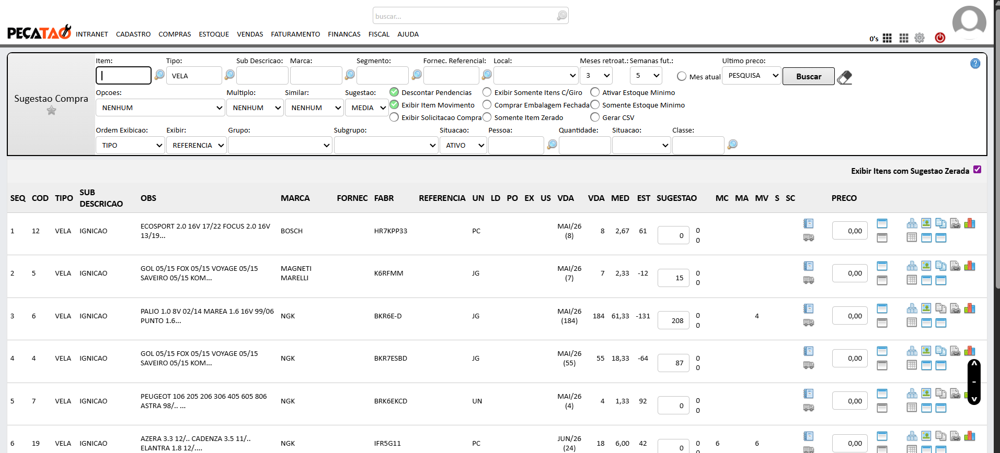Click the truck icon in the K6RFMM row
This screenshot has width=1000, height=453.
tap(808, 280)
